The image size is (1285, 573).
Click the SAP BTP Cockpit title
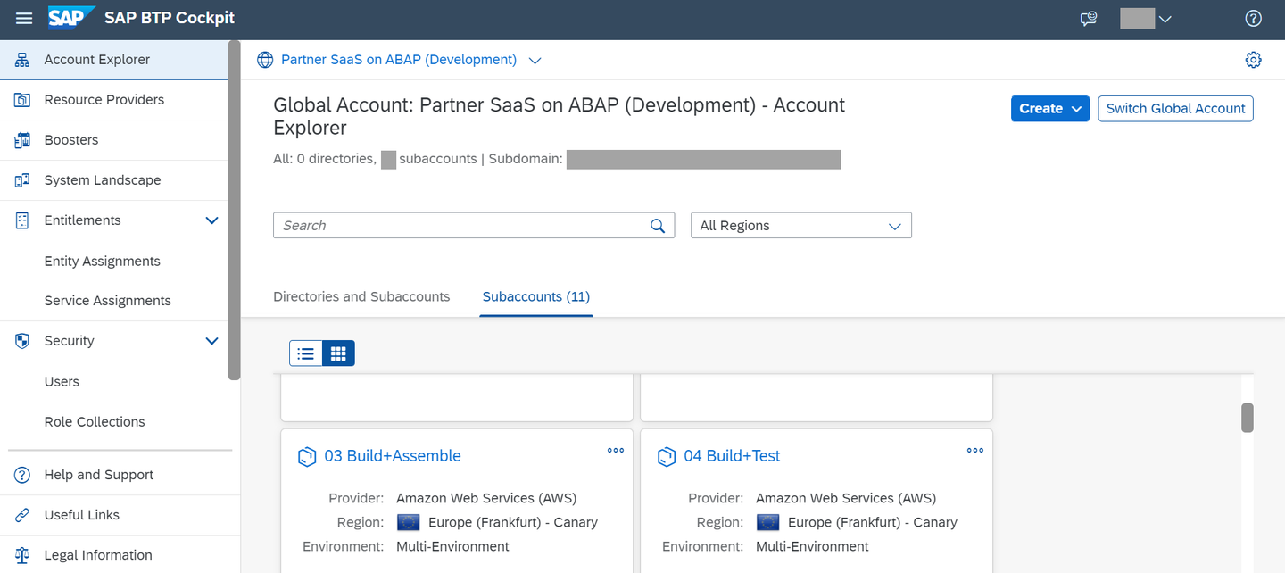170,18
